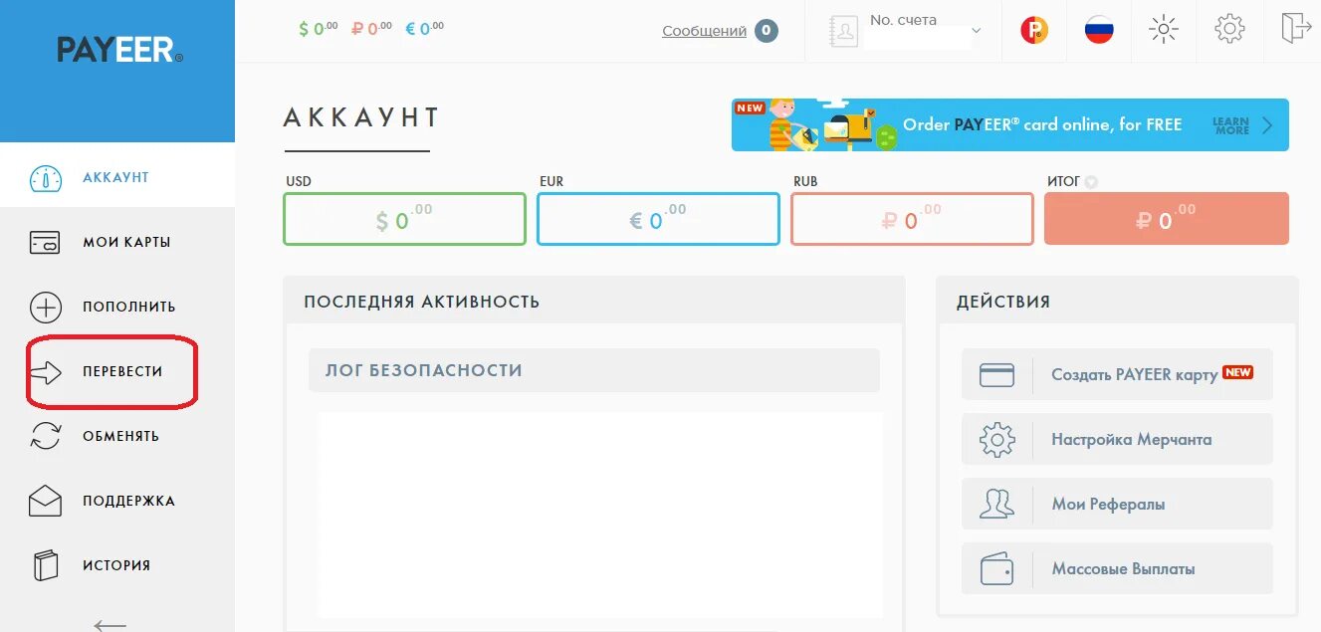
Task: Open Аккаунт dashboard icon in sidebar
Action: (x=46, y=178)
